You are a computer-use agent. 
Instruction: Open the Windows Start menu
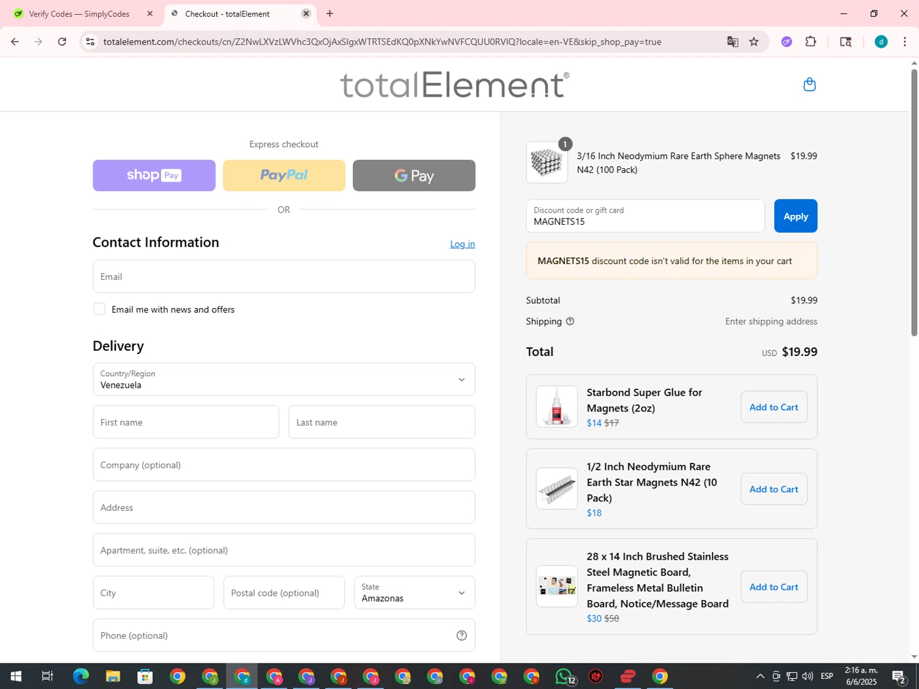(x=16, y=676)
